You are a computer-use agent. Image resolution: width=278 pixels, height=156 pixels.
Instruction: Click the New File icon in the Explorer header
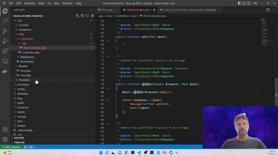[77, 16]
